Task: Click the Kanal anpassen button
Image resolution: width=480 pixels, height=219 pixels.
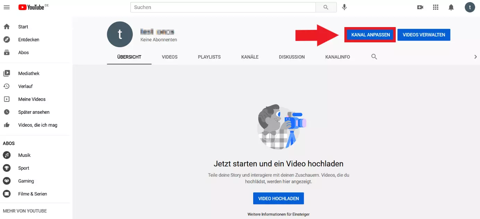Action: coord(370,35)
